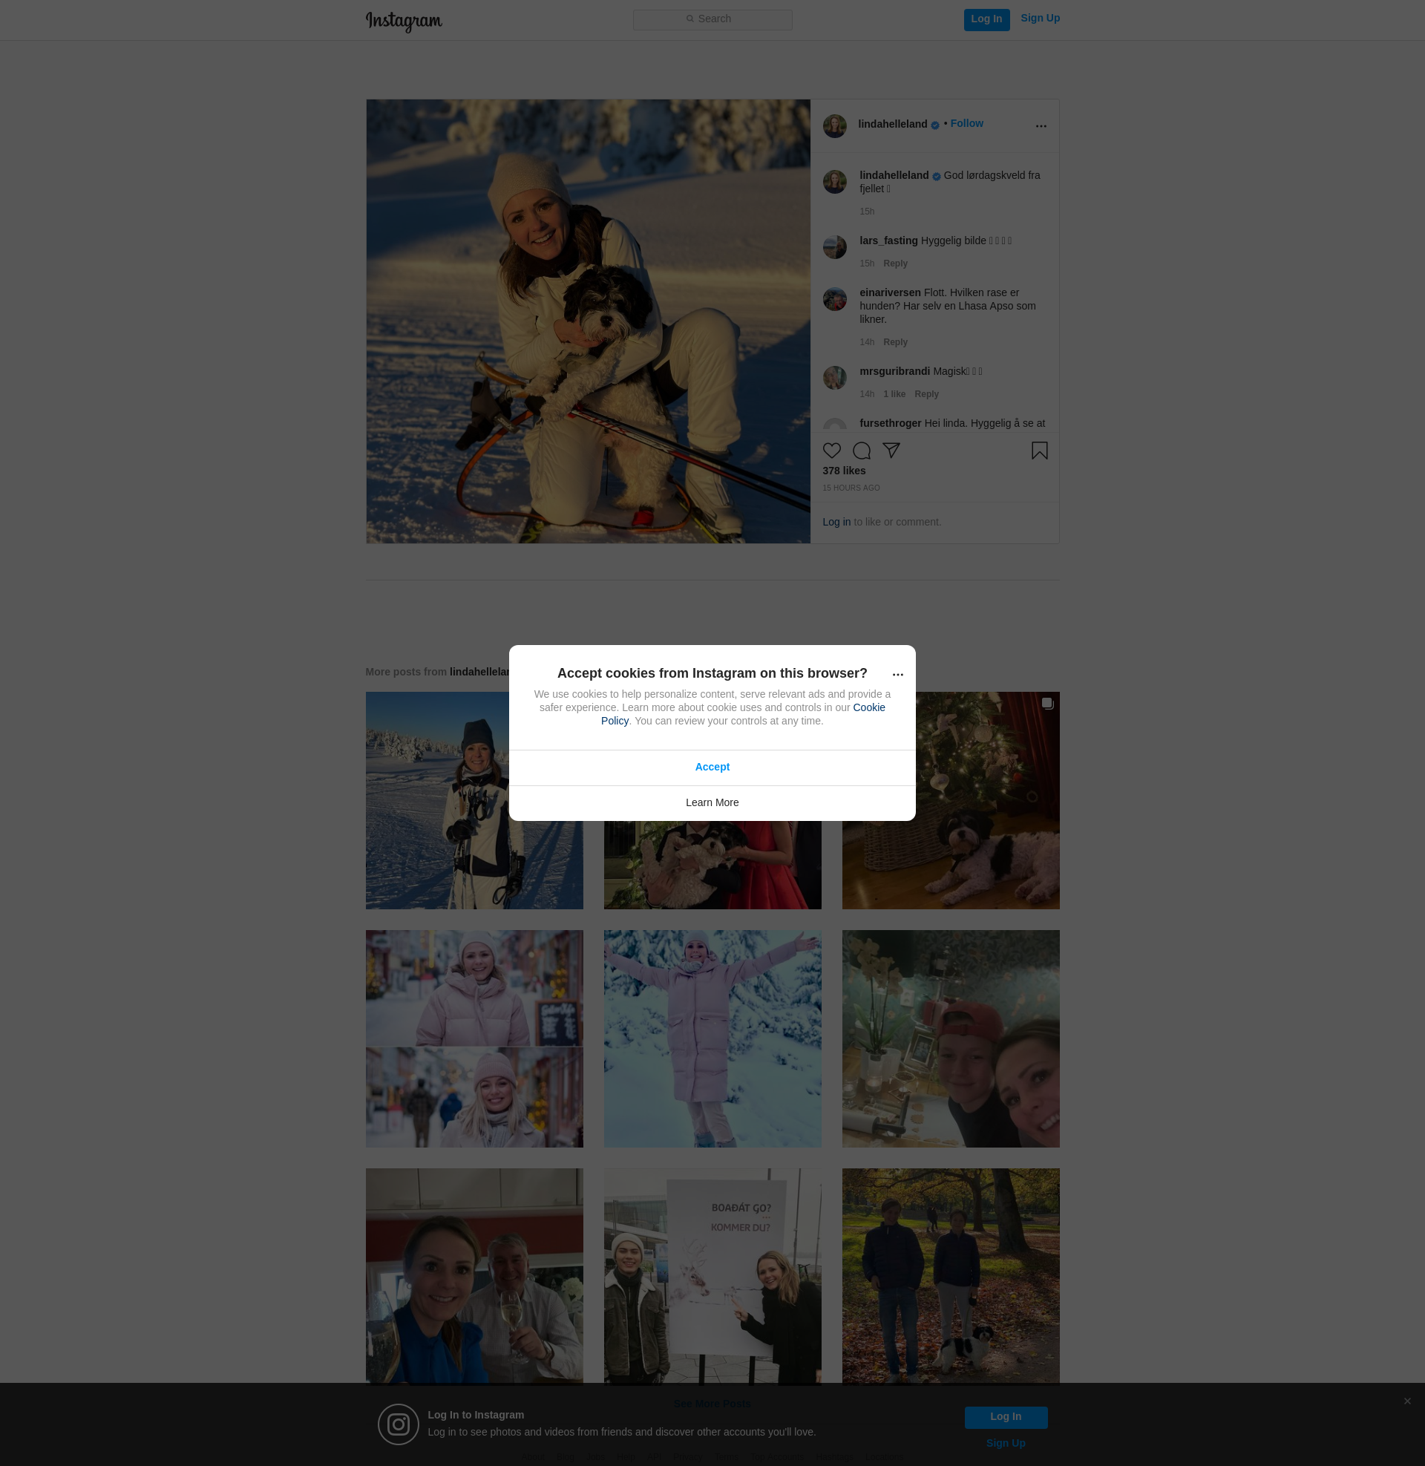1425x1466 pixels.
Task: View the 378 likes list
Action: [843, 471]
